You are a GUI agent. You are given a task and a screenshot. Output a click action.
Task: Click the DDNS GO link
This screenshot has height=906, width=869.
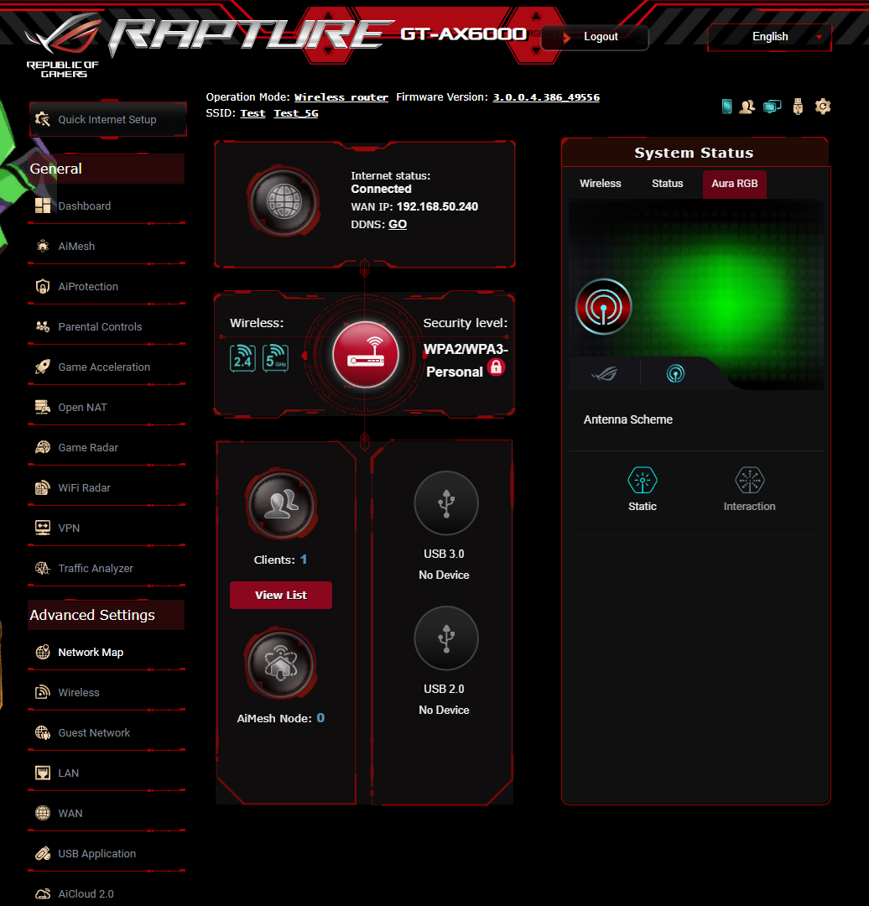point(398,224)
